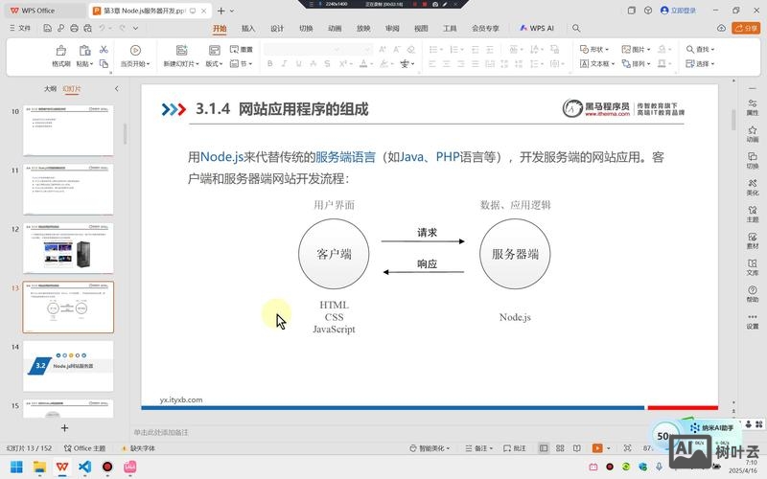This screenshot has width=767, height=479.
Task: Open VS Code from the taskbar
Action: (84, 467)
